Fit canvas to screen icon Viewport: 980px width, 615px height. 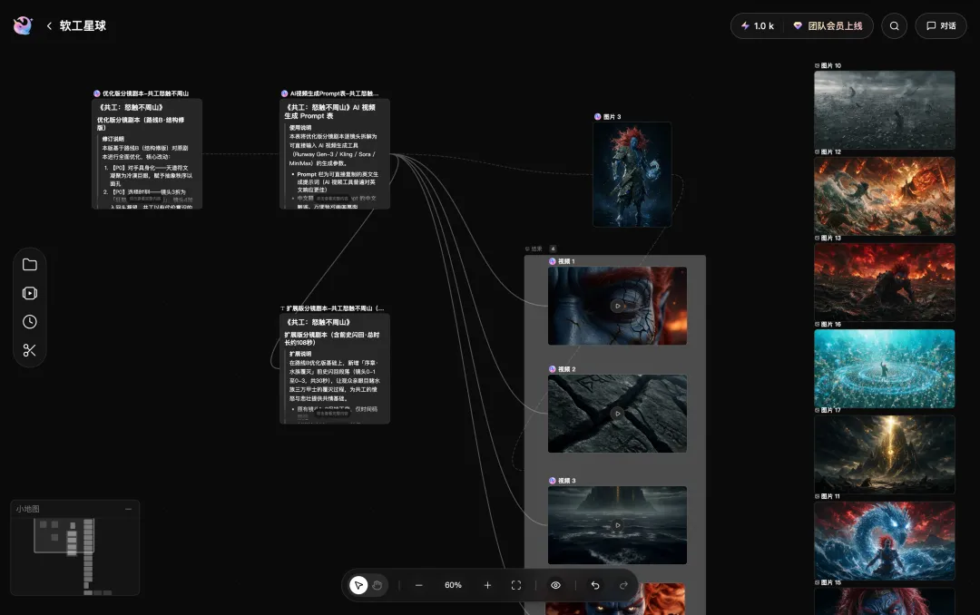coord(516,585)
